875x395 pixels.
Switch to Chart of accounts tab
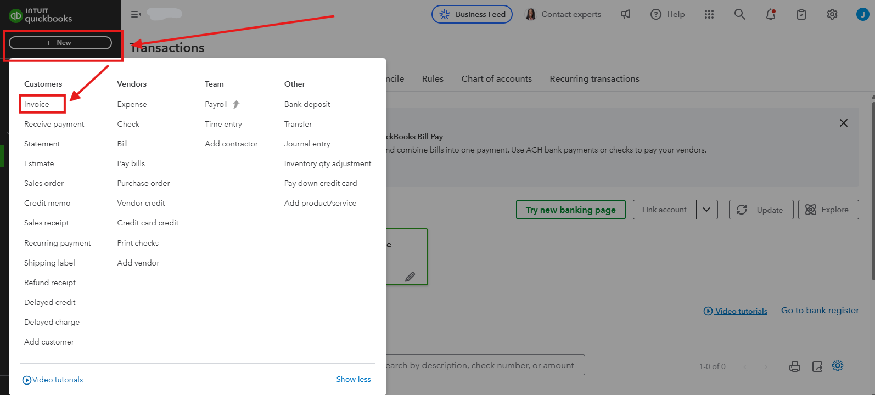tap(497, 78)
